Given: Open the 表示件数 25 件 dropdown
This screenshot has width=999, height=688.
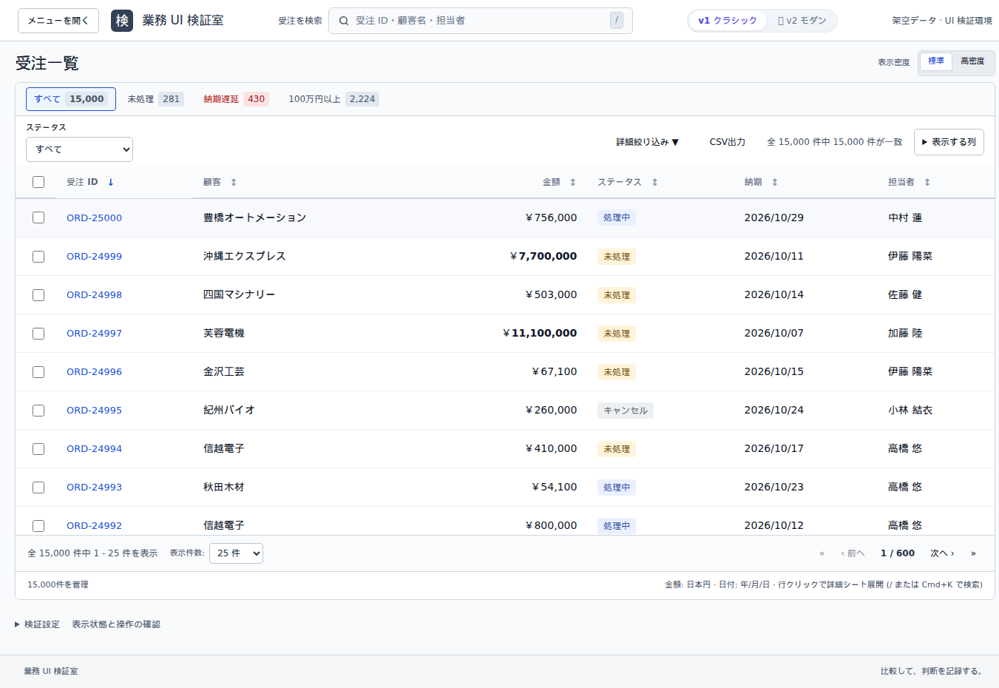Looking at the screenshot, I should 236,553.
